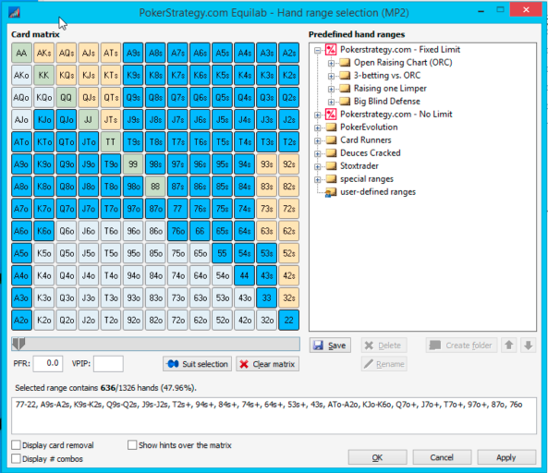This screenshot has height=473, width=548.
Task: Click the Deuces Cracked folder icon
Action: point(331,153)
